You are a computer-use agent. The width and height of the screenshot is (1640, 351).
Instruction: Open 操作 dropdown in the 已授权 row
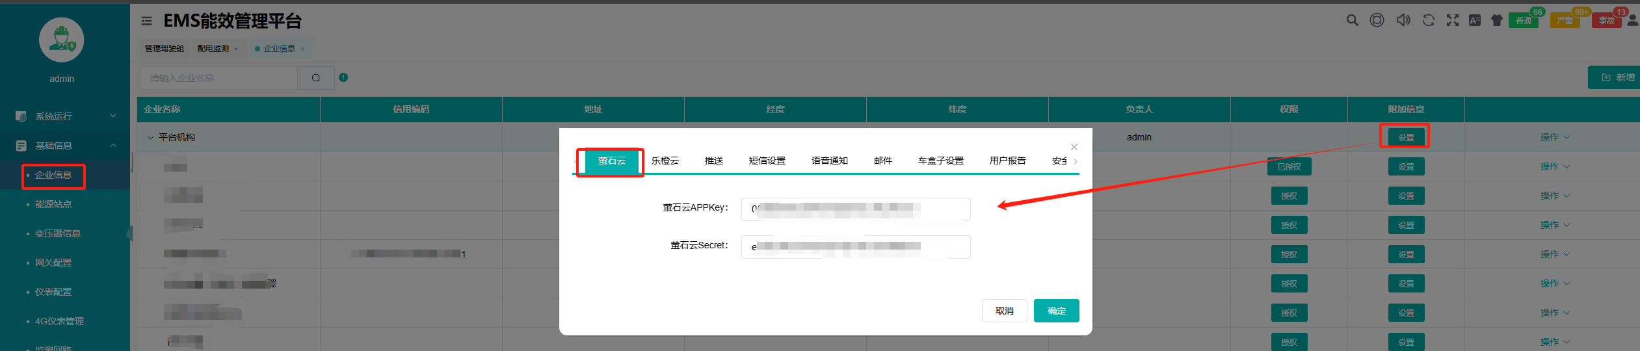click(x=1555, y=166)
